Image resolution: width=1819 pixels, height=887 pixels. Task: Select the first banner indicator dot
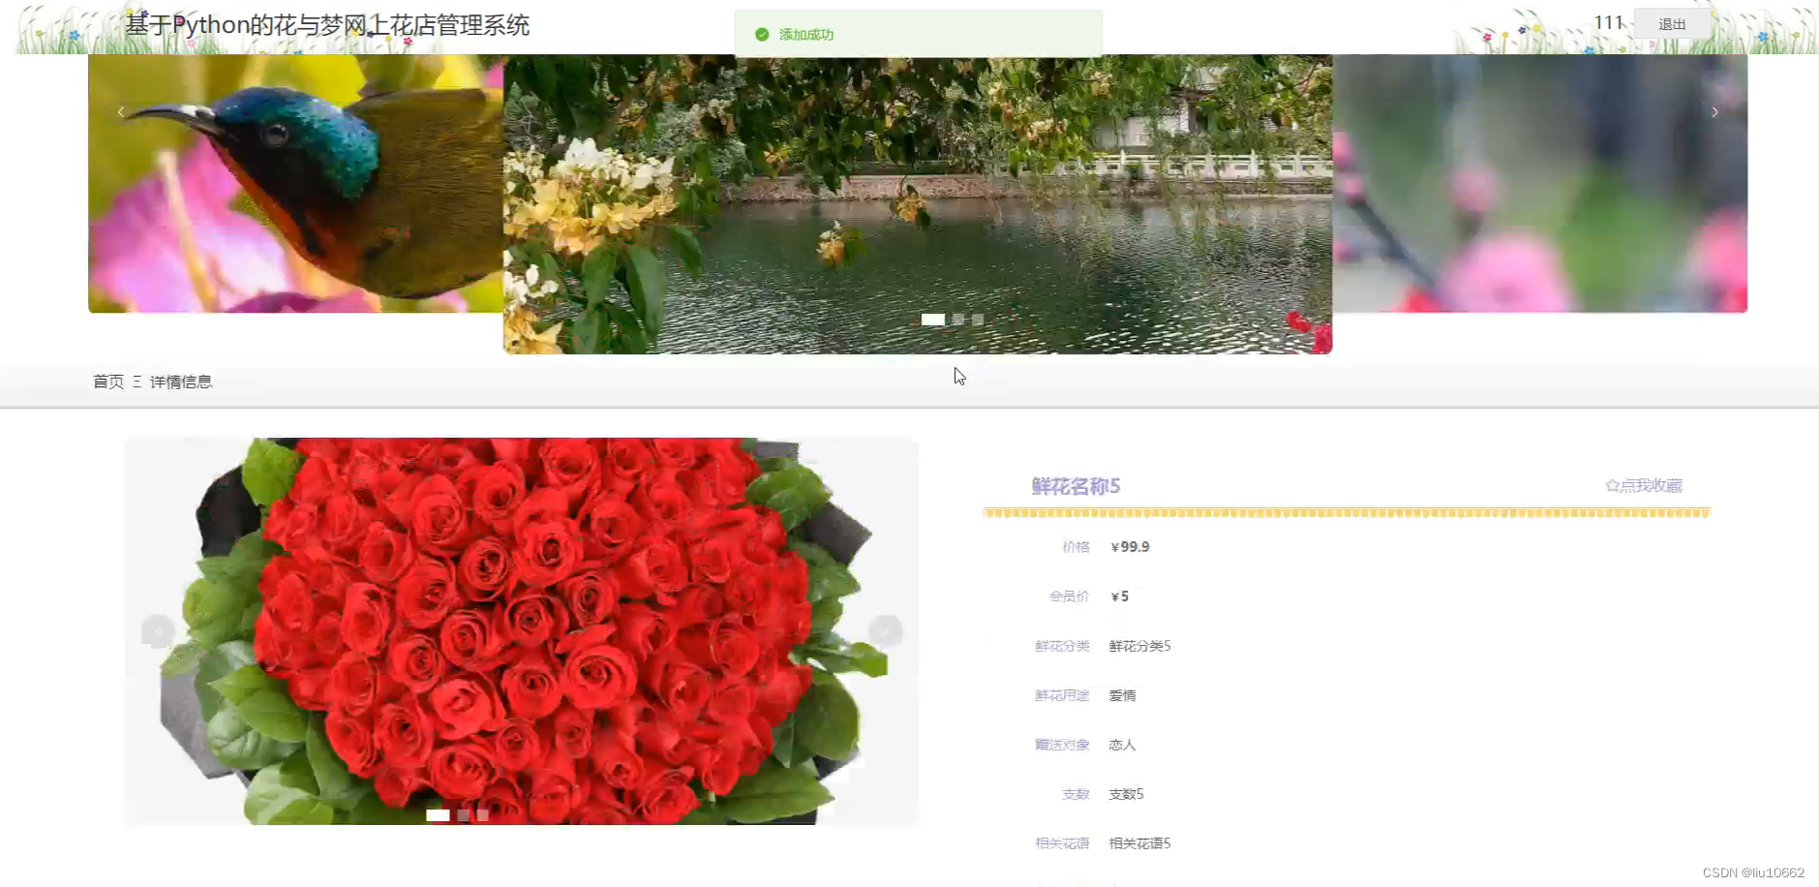932,319
